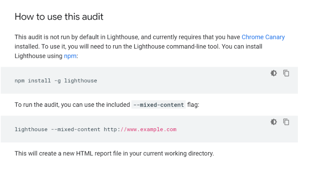Click 'lighthouse' at start of second code block
310x184 pixels.
(31, 129)
